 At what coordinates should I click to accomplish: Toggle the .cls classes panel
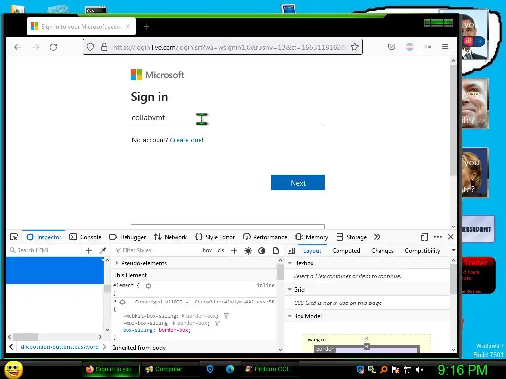pos(220,250)
